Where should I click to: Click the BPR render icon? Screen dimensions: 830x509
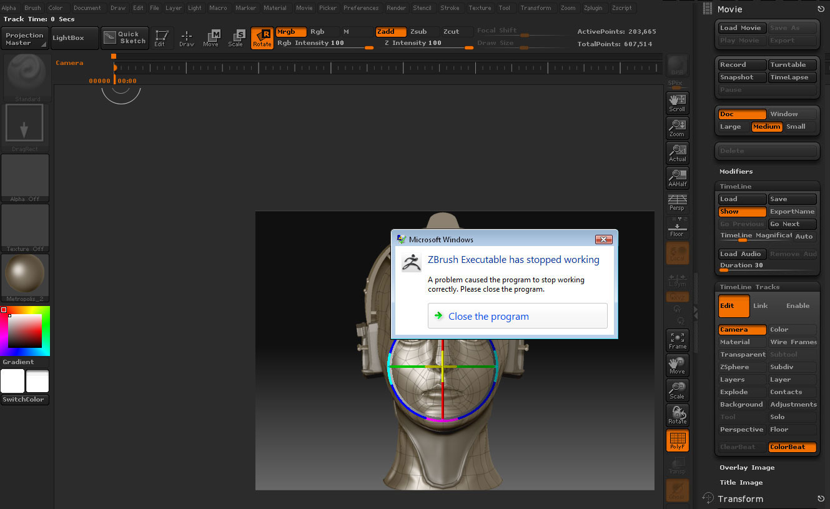(678, 66)
